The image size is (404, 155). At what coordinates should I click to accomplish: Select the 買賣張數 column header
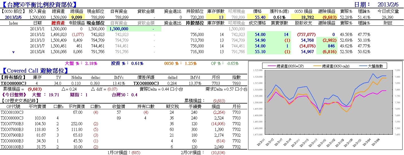279,23
